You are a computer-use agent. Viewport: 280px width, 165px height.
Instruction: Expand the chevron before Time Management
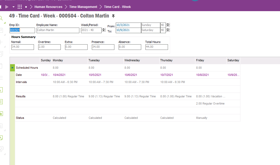click(x=66, y=7)
